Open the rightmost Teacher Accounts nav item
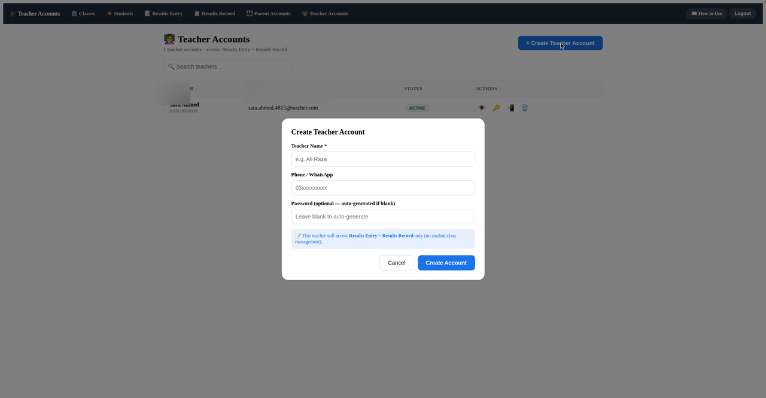Image resolution: width=766 pixels, height=398 pixels. [x=325, y=13]
